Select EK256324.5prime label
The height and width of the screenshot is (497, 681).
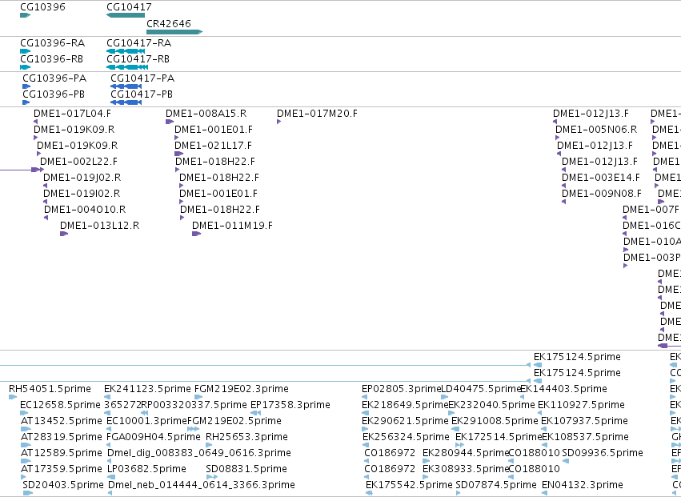(406, 437)
